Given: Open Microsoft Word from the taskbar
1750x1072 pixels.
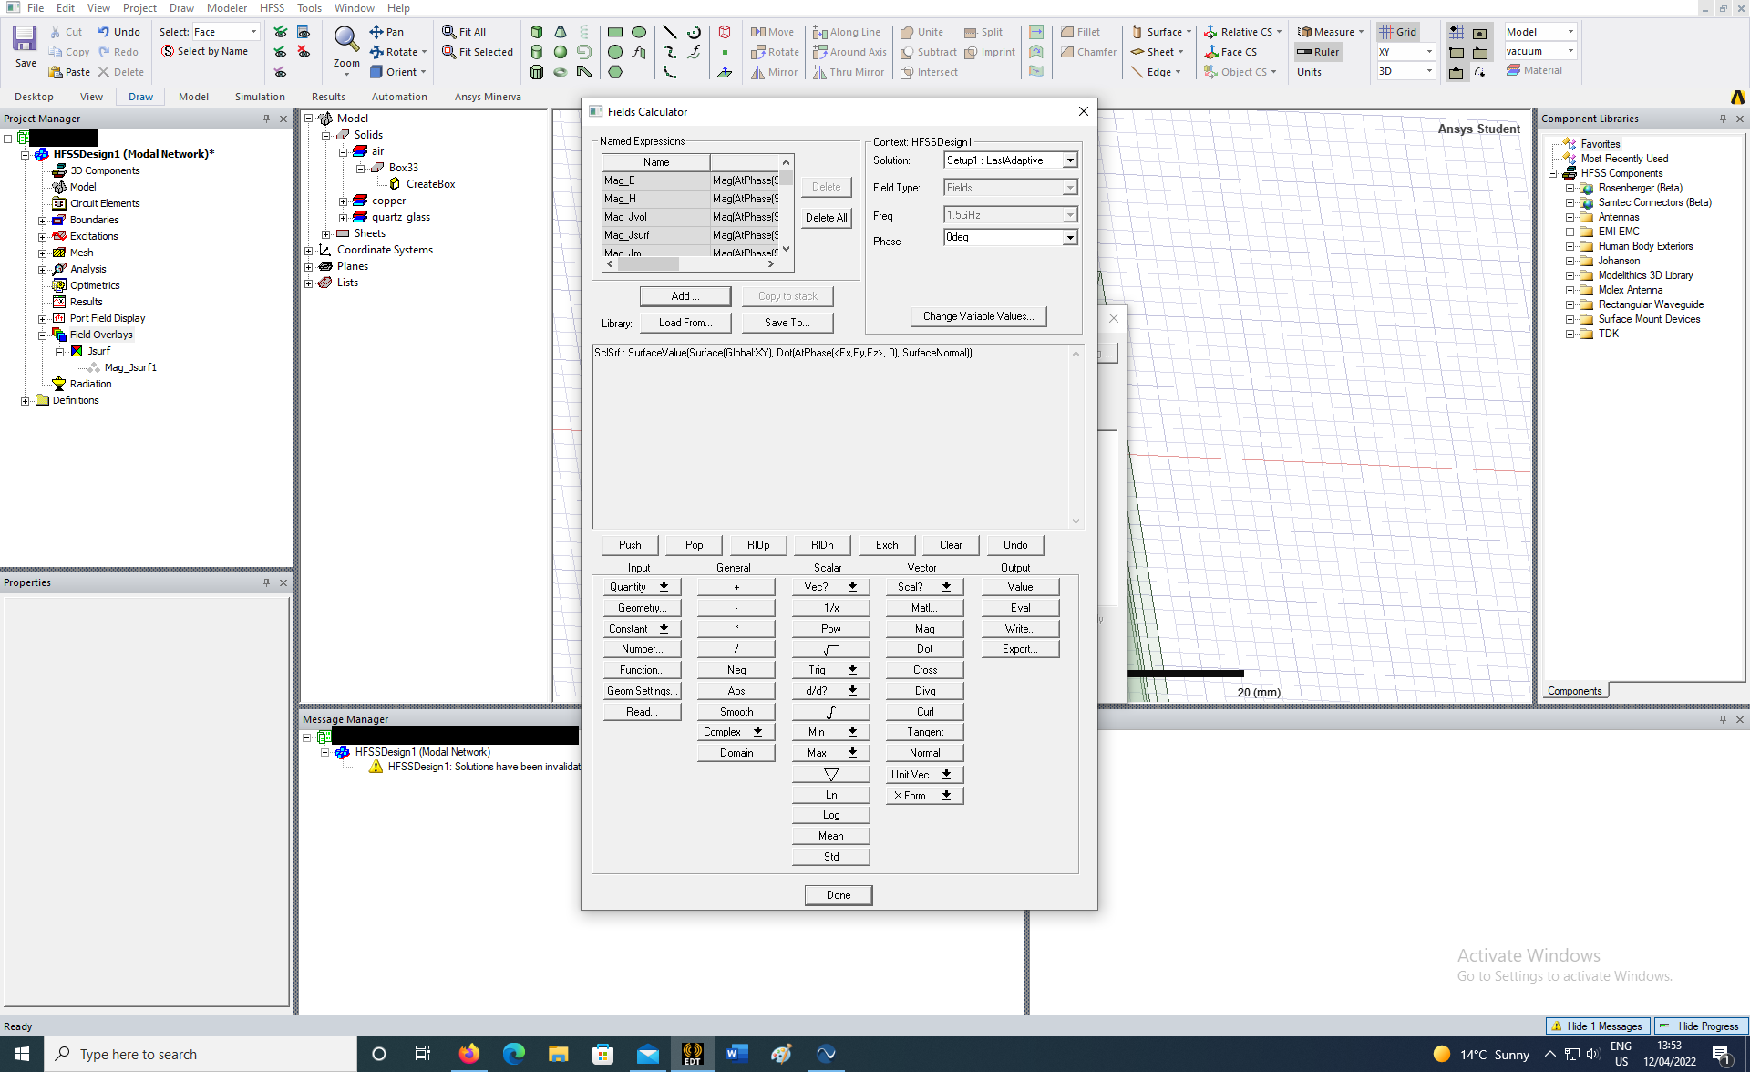Looking at the screenshot, I should [x=736, y=1054].
